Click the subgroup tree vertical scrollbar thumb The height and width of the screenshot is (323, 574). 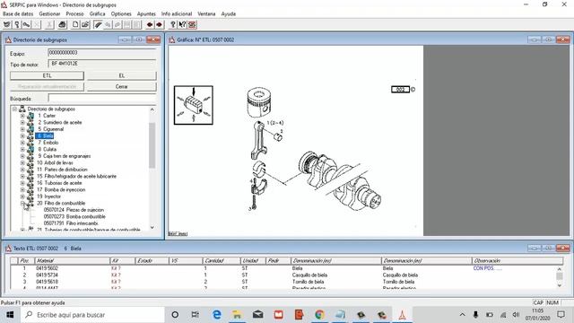(x=152, y=145)
